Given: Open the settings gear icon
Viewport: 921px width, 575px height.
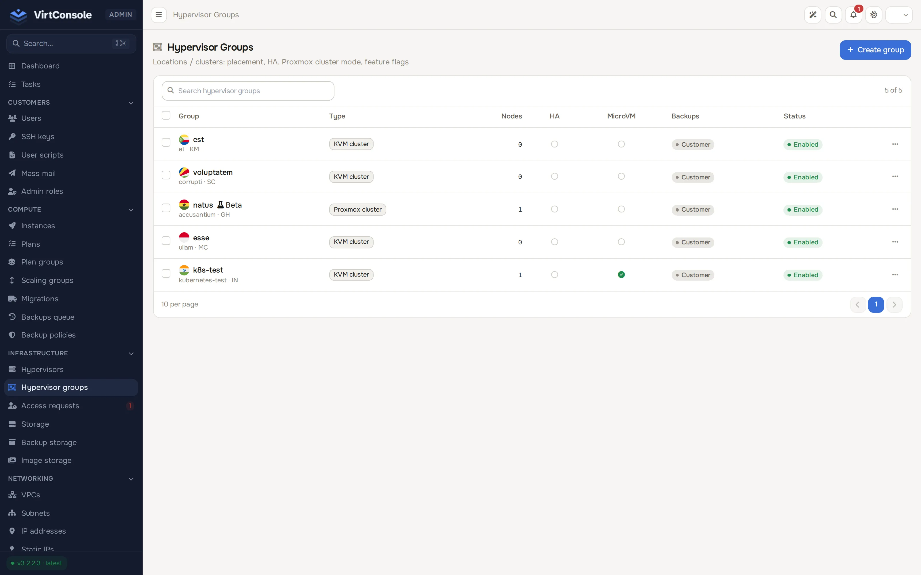Looking at the screenshot, I should click(874, 15).
